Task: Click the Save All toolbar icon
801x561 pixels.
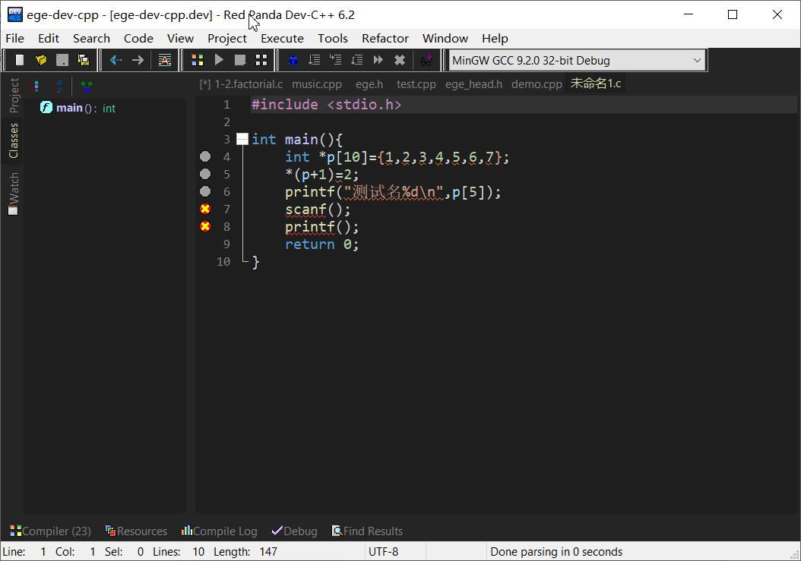Action: [84, 60]
